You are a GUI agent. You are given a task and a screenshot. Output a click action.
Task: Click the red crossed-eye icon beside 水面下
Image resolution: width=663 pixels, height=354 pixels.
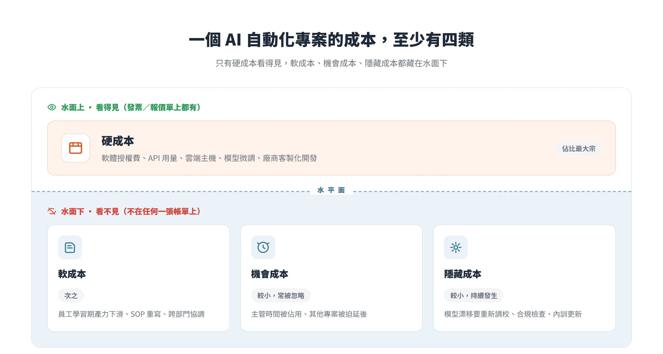coord(52,211)
